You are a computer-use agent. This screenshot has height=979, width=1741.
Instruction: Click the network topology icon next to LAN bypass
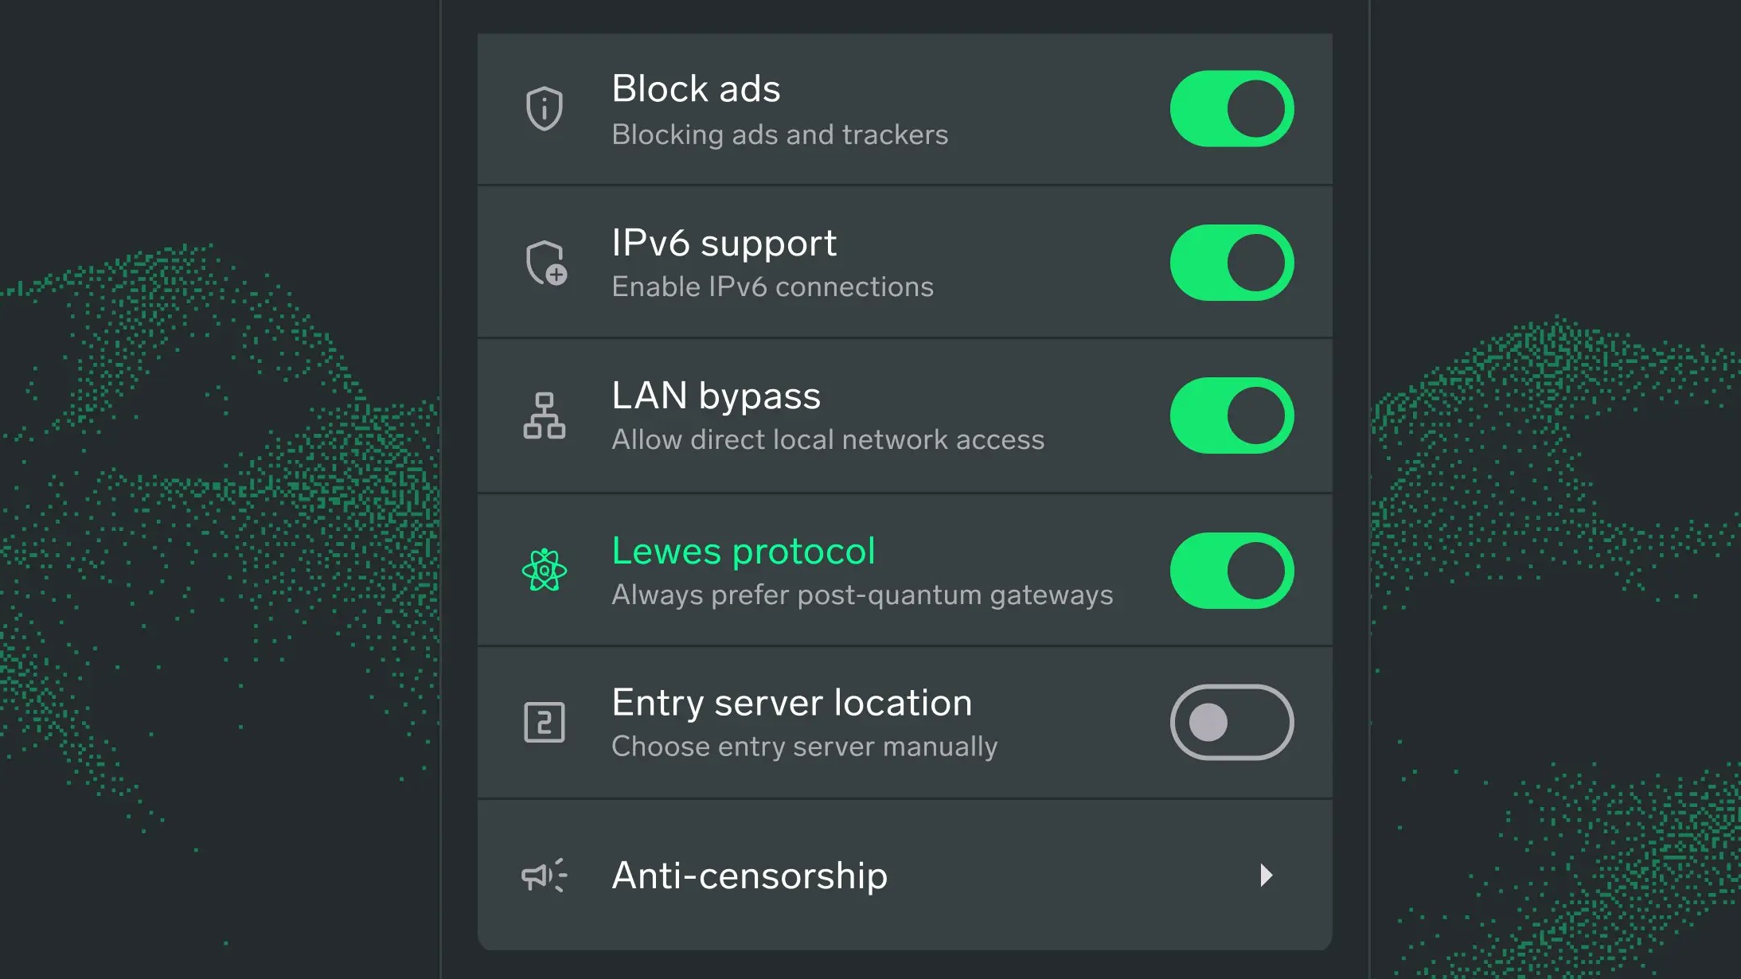[544, 415]
